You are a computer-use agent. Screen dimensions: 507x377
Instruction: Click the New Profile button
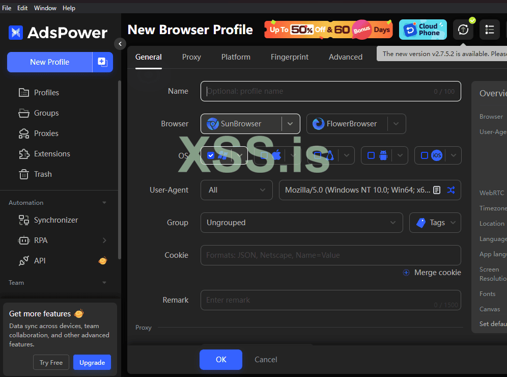(x=49, y=62)
